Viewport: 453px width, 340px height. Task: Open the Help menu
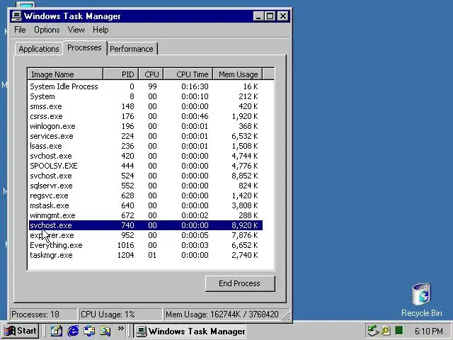coord(101,30)
